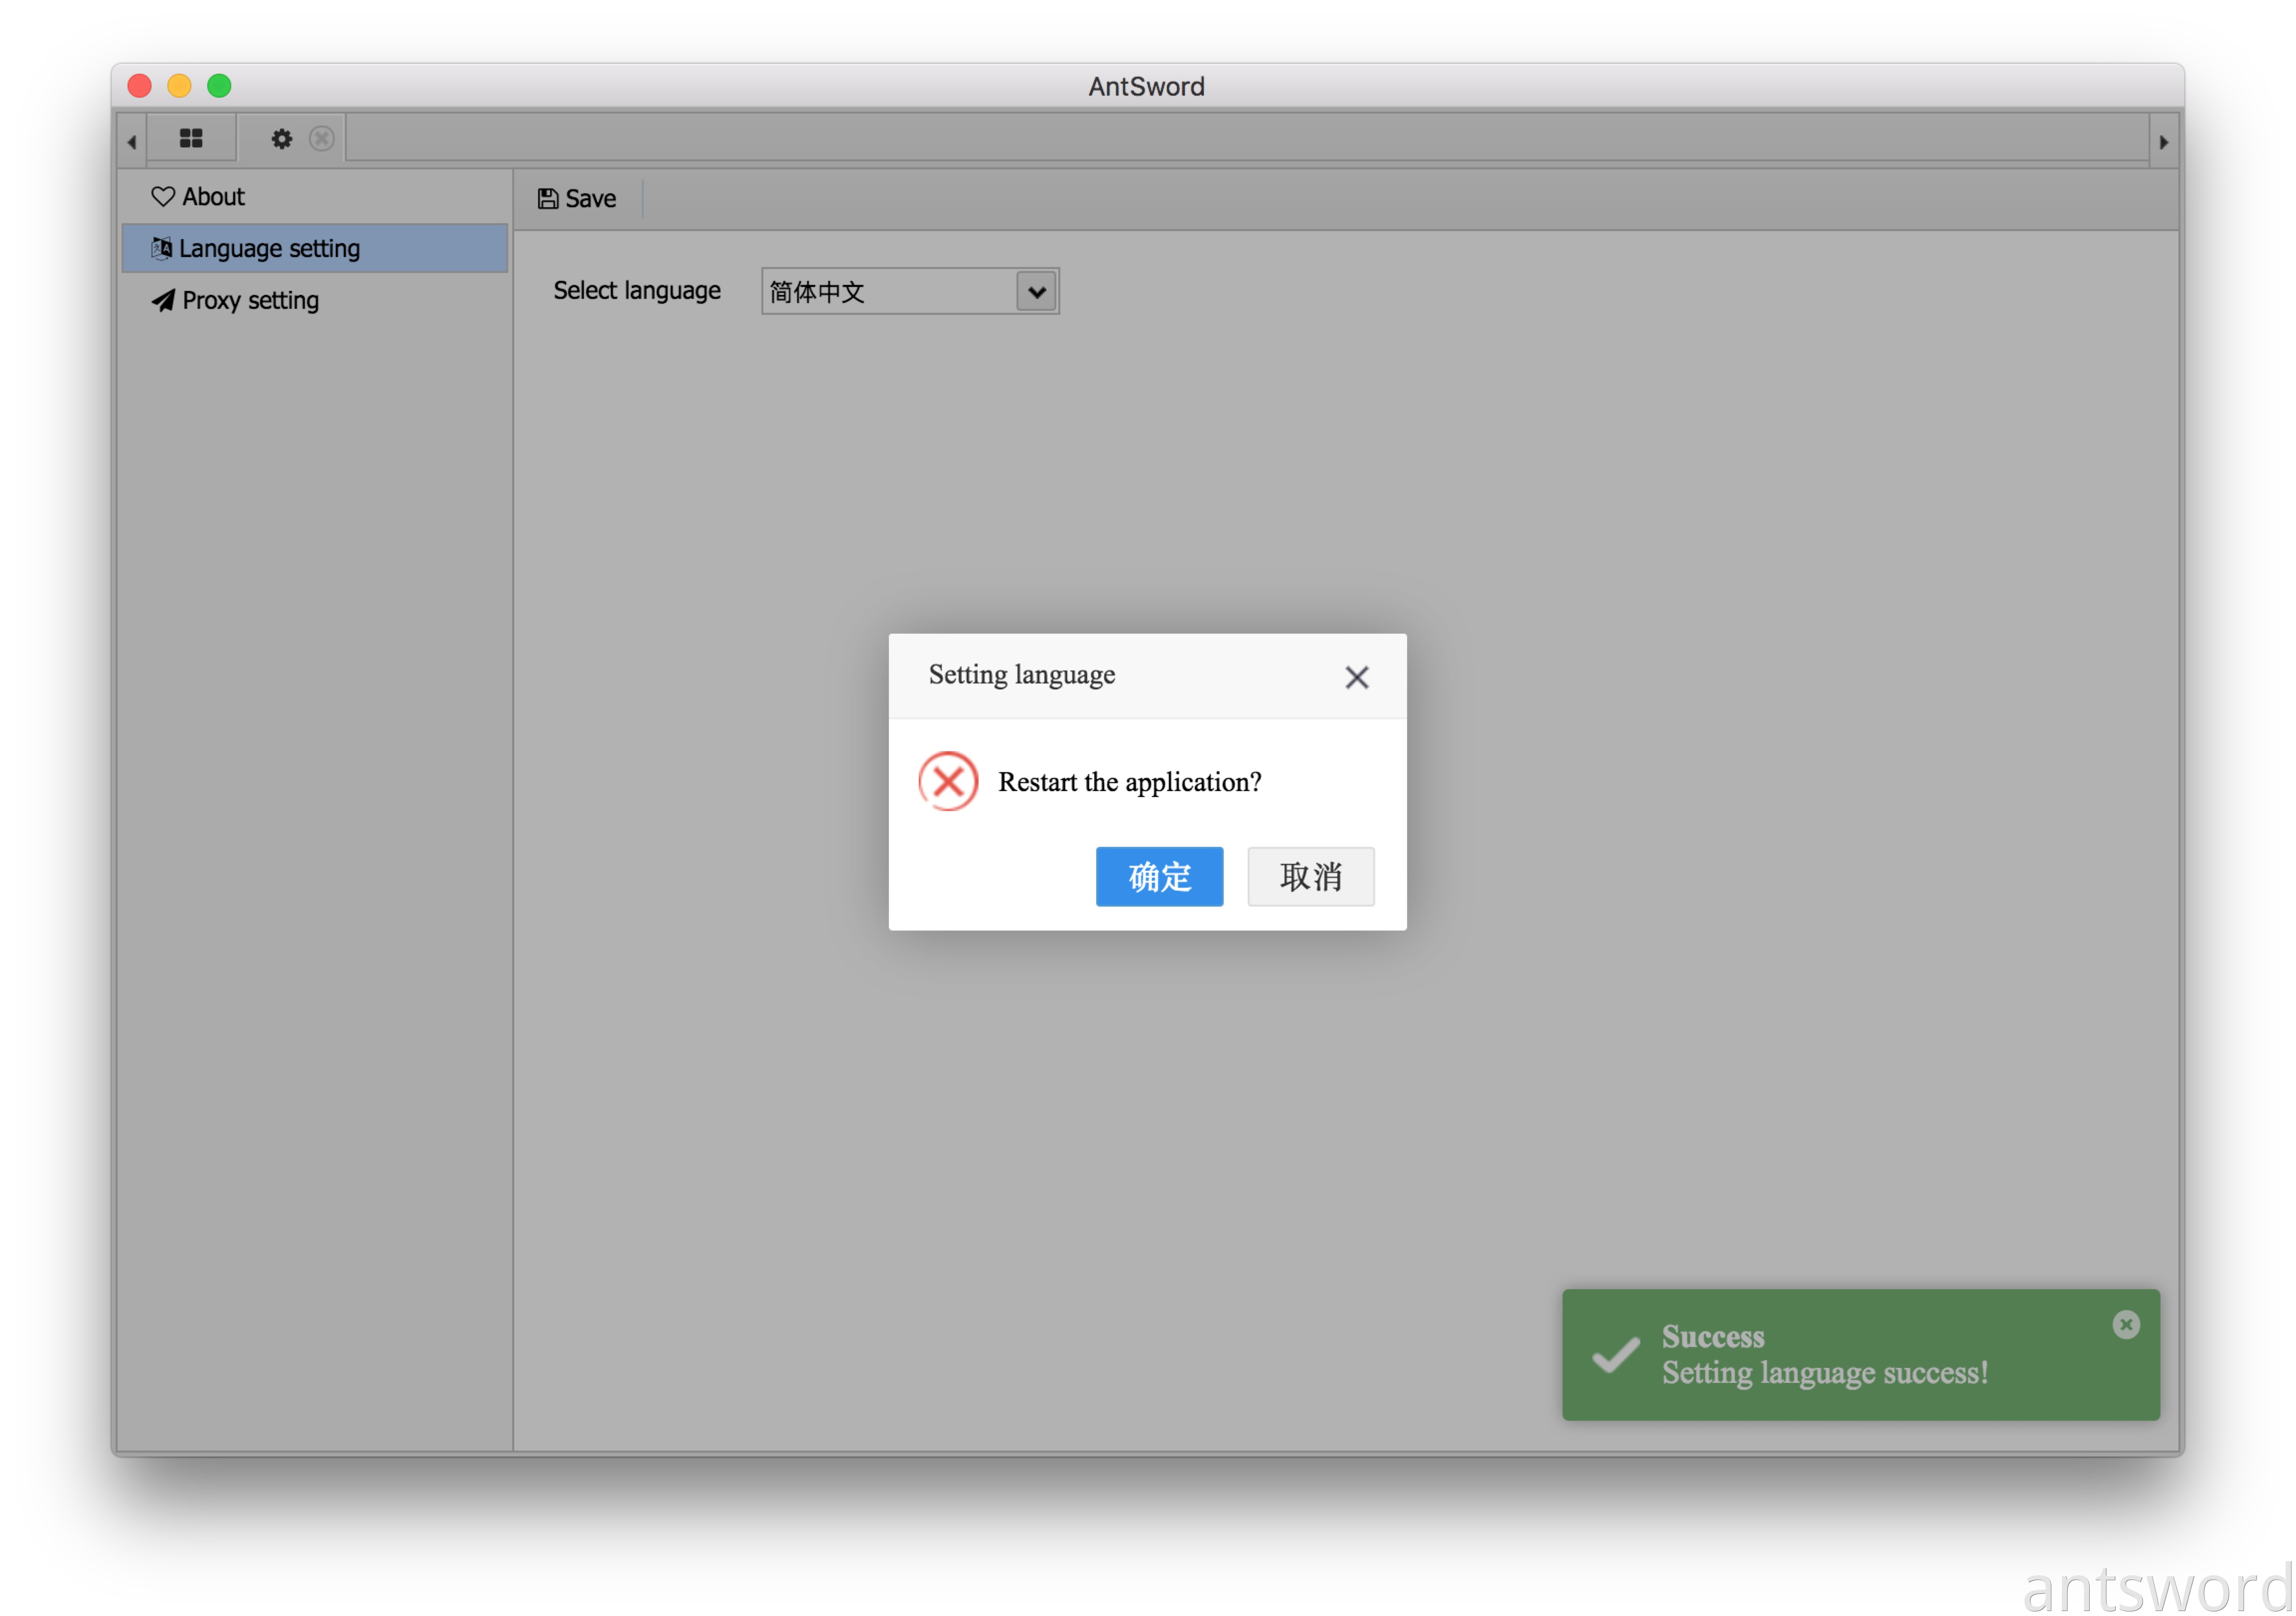Click the red error icon in dialog

tap(948, 781)
